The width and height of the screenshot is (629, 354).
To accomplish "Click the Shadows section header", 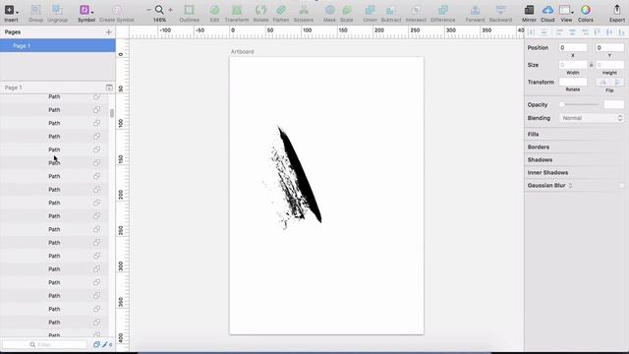I will pyautogui.click(x=540, y=159).
